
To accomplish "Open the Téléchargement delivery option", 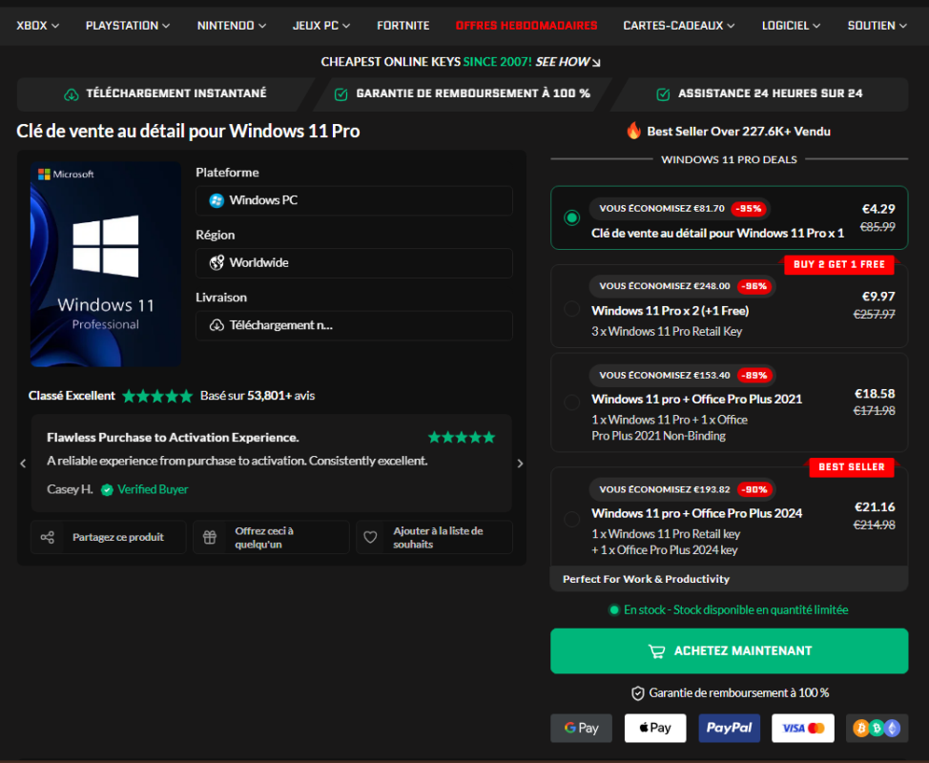I will (354, 325).
